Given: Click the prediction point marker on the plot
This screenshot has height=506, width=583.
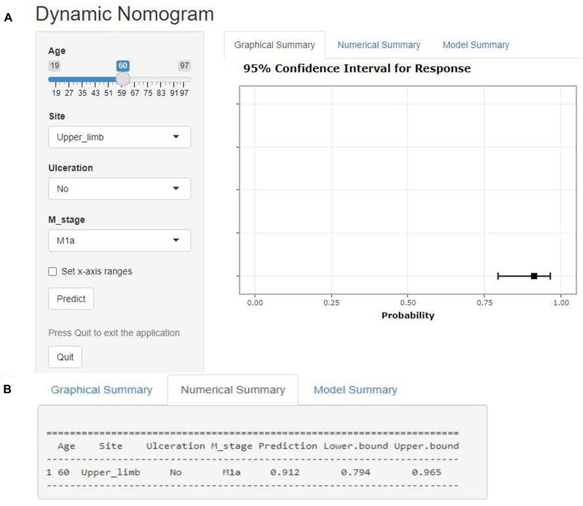Looking at the screenshot, I should pos(534,276).
